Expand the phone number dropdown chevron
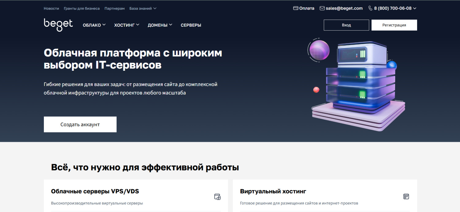The height and width of the screenshot is (212, 460). point(415,8)
